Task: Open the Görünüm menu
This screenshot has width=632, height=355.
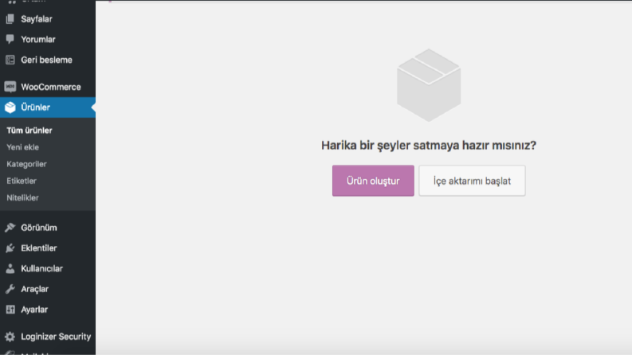Action: [48, 228]
